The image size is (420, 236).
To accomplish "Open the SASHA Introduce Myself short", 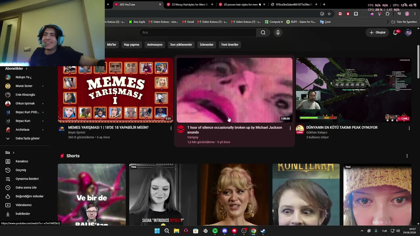I will [x=163, y=195].
